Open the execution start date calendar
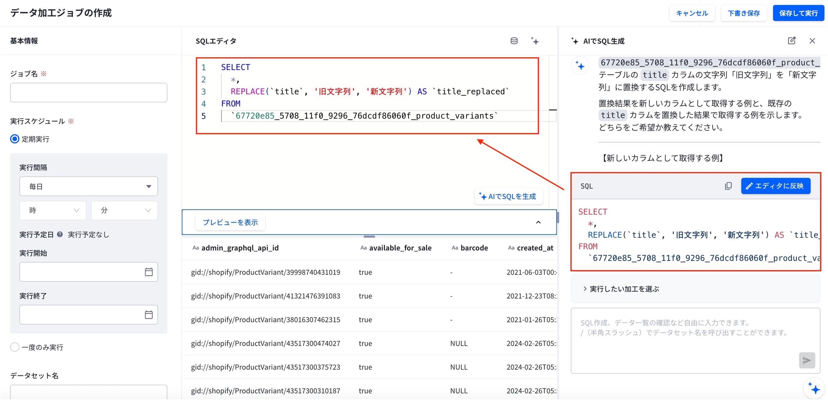The height and width of the screenshot is (400, 828). (x=149, y=272)
